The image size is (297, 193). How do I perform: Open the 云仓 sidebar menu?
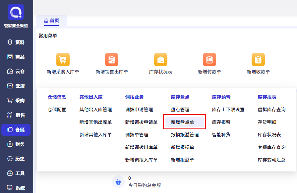click(x=16, y=71)
